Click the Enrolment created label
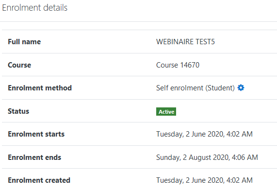Screen dimensions: 277x191 39,180
